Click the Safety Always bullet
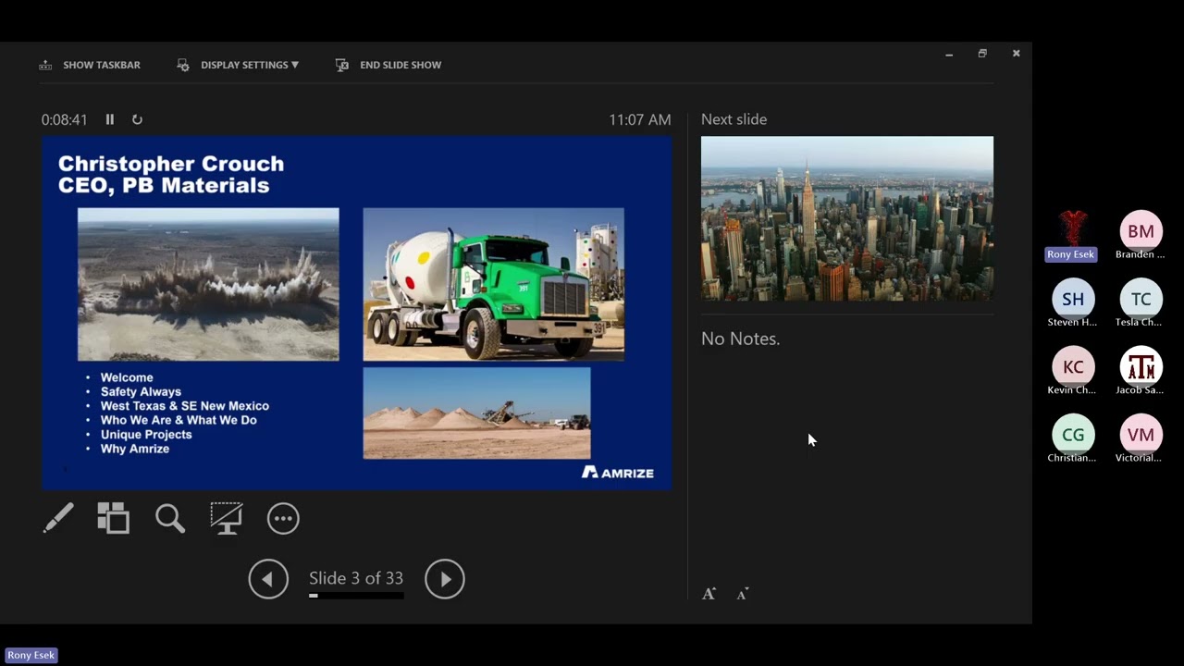1184x666 pixels. pyautogui.click(x=141, y=391)
